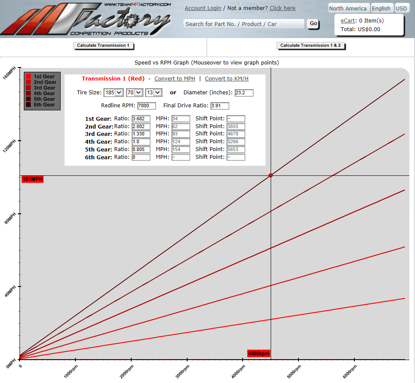415x383 pixels.
Task: Click the 5th Gear legend square
Action: [28, 99]
